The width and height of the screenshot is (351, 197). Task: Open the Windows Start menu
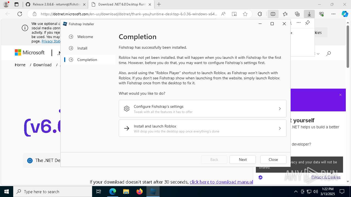tap(7, 192)
